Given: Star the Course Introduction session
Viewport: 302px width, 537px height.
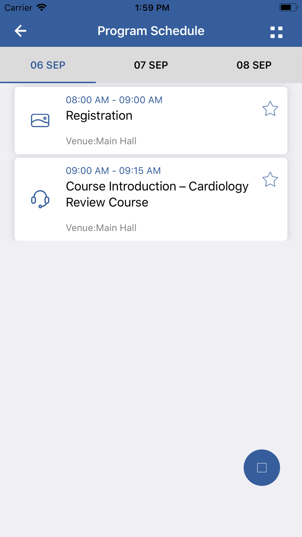Looking at the screenshot, I should 270,179.
